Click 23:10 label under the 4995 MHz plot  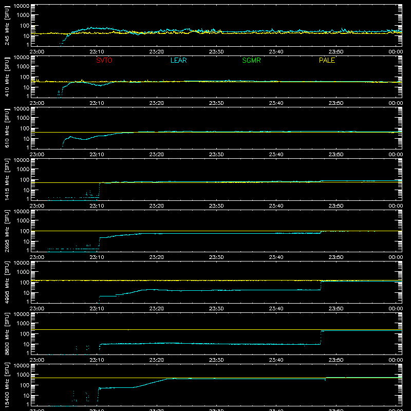click(x=97, y=309)
